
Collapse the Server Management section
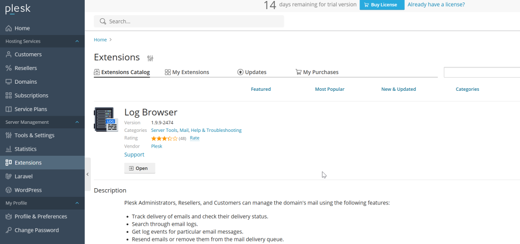tap(77, 122)
